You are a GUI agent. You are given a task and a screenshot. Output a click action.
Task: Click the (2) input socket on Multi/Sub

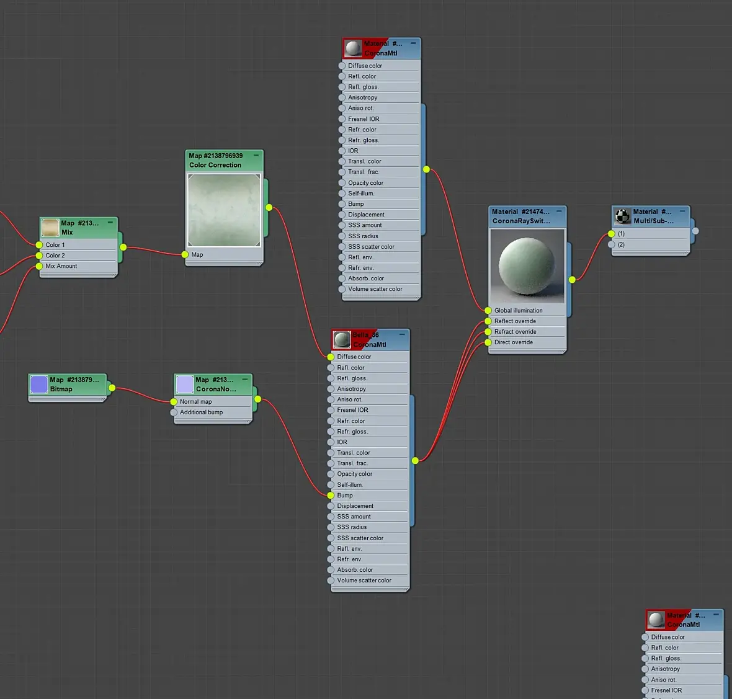[612, 245]
